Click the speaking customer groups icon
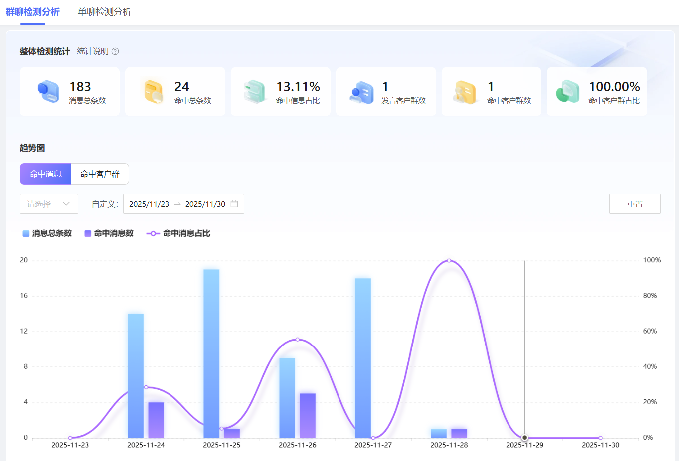Image resolution: width=679 pixels, height=461 pixels. (x=361, y=92)
